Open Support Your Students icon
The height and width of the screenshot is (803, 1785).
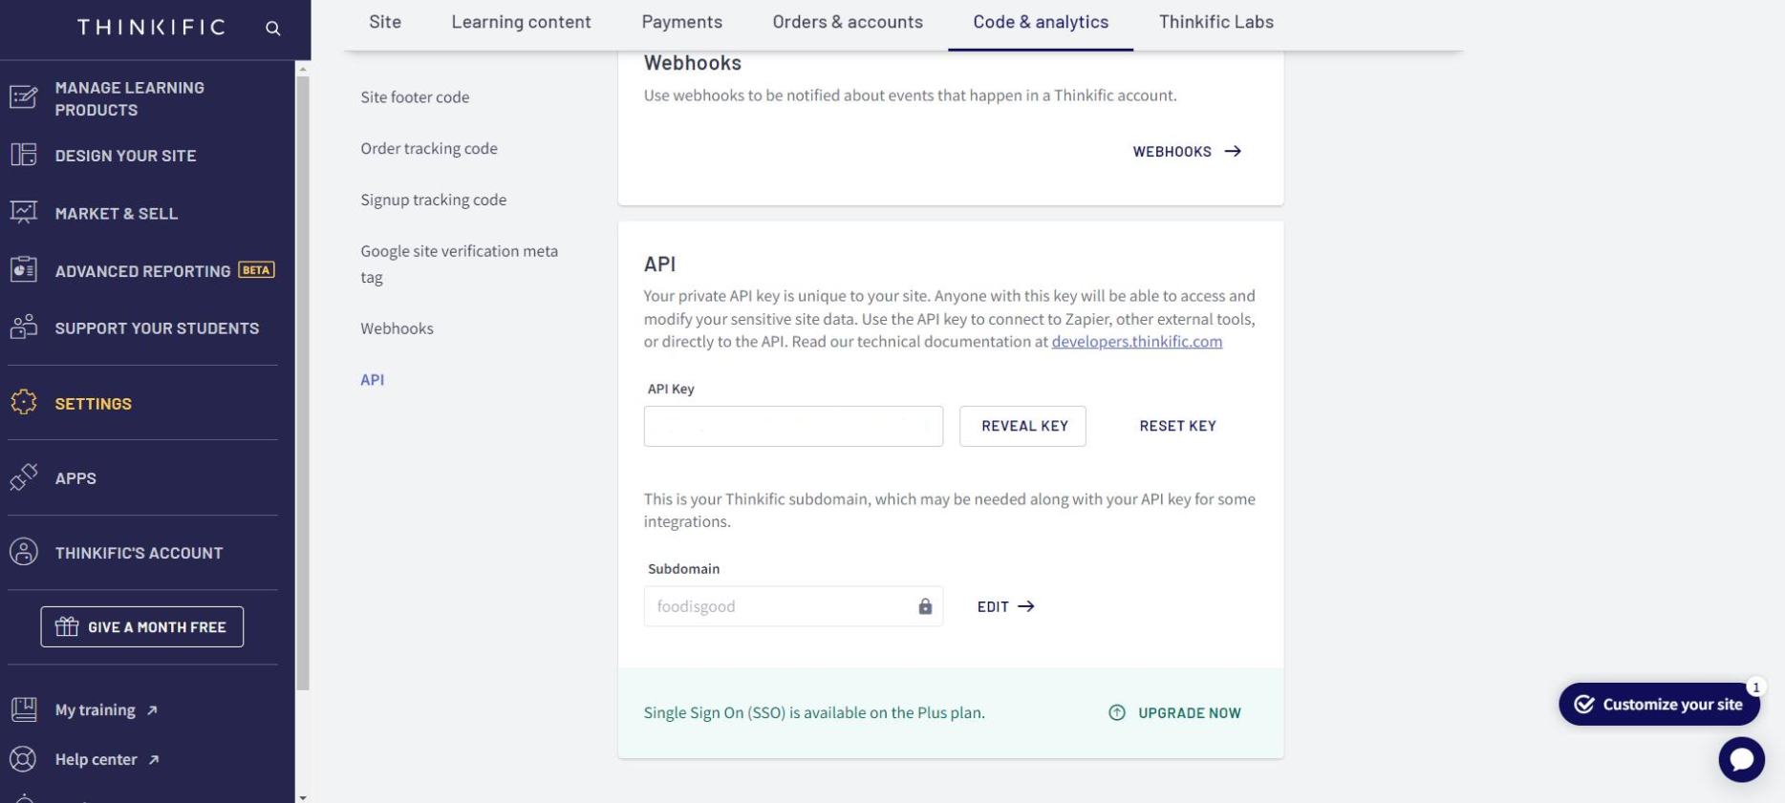point(24,327)
